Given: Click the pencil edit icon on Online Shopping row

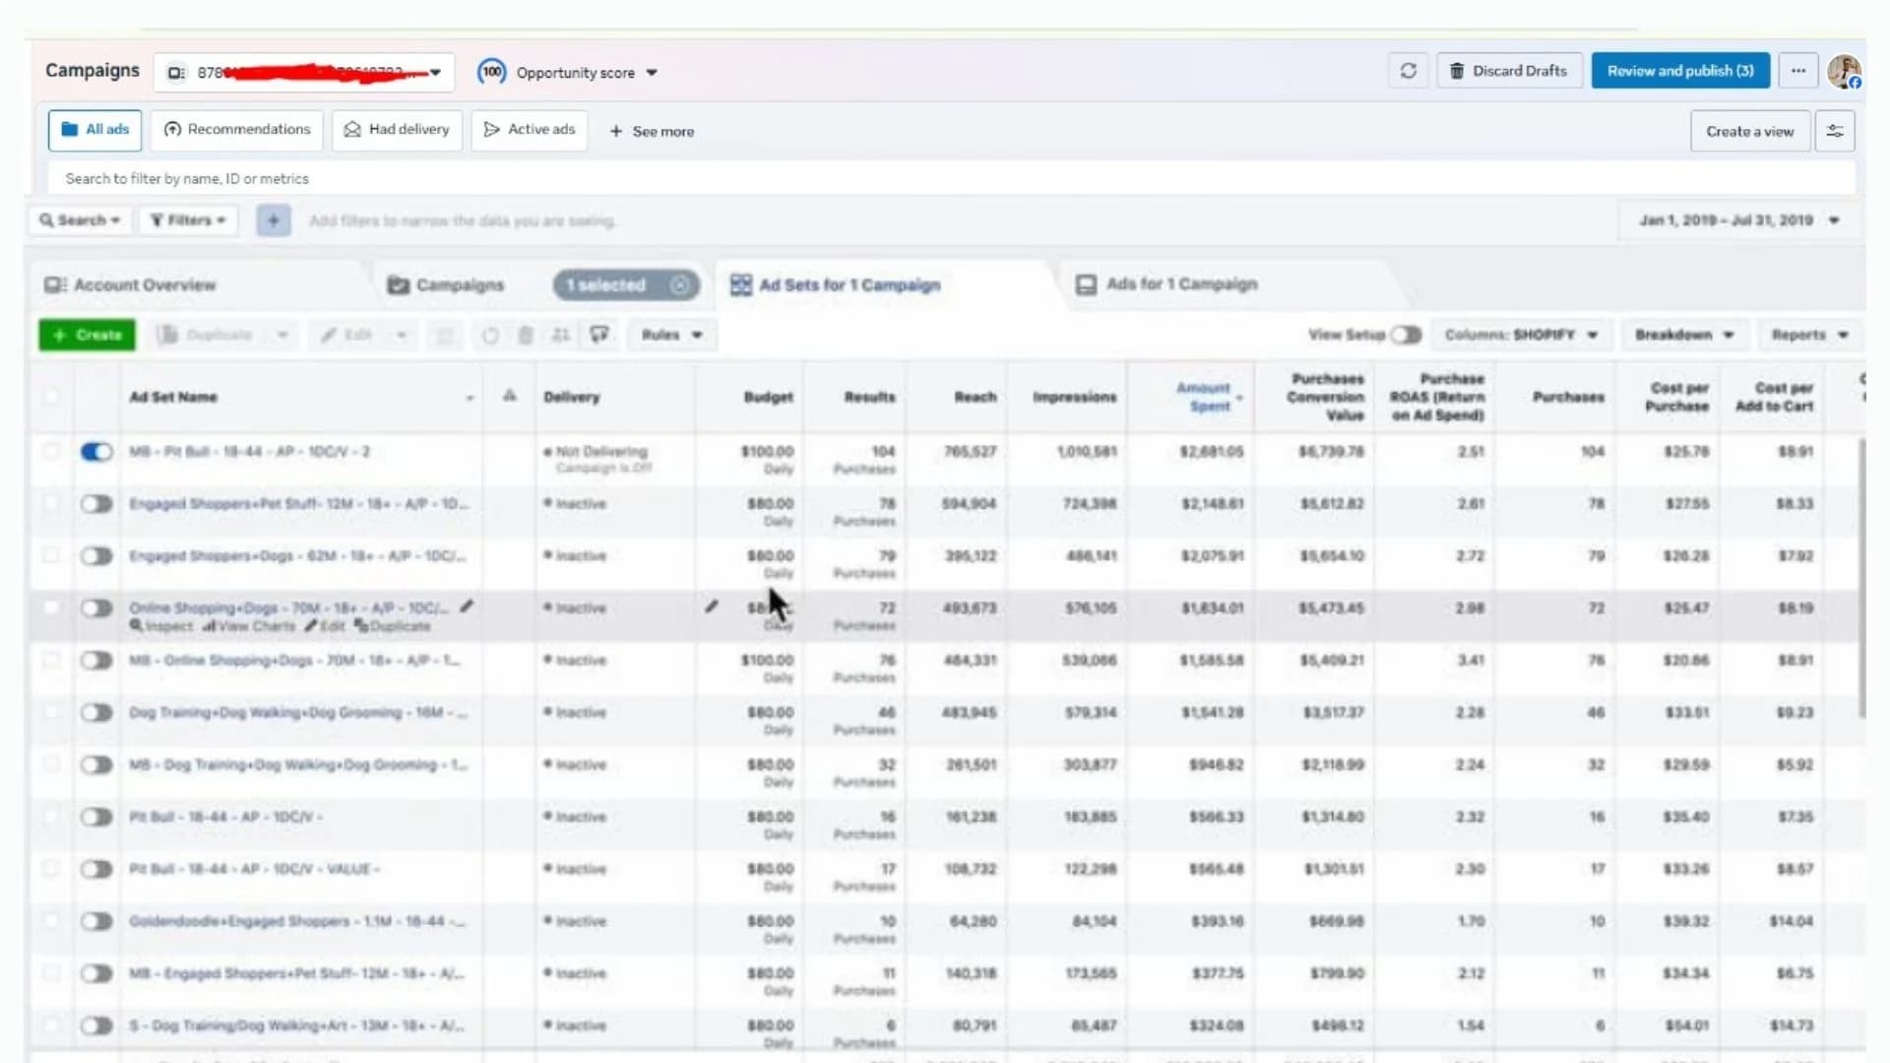Looking at the screenshot, I should coord(467,606).
